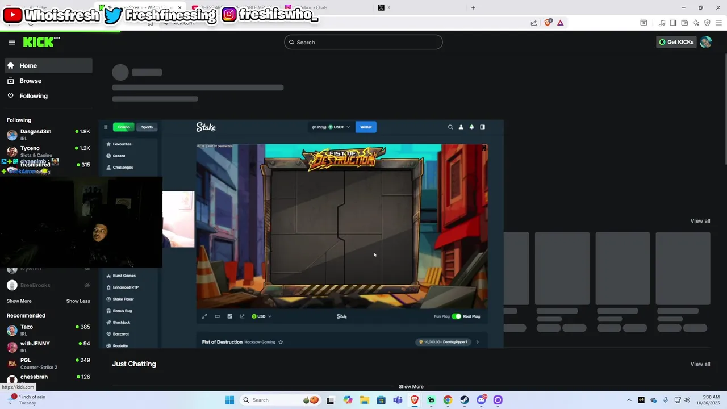Click the Stake Wallet button

pyautogui.click(x=366, y=127)
